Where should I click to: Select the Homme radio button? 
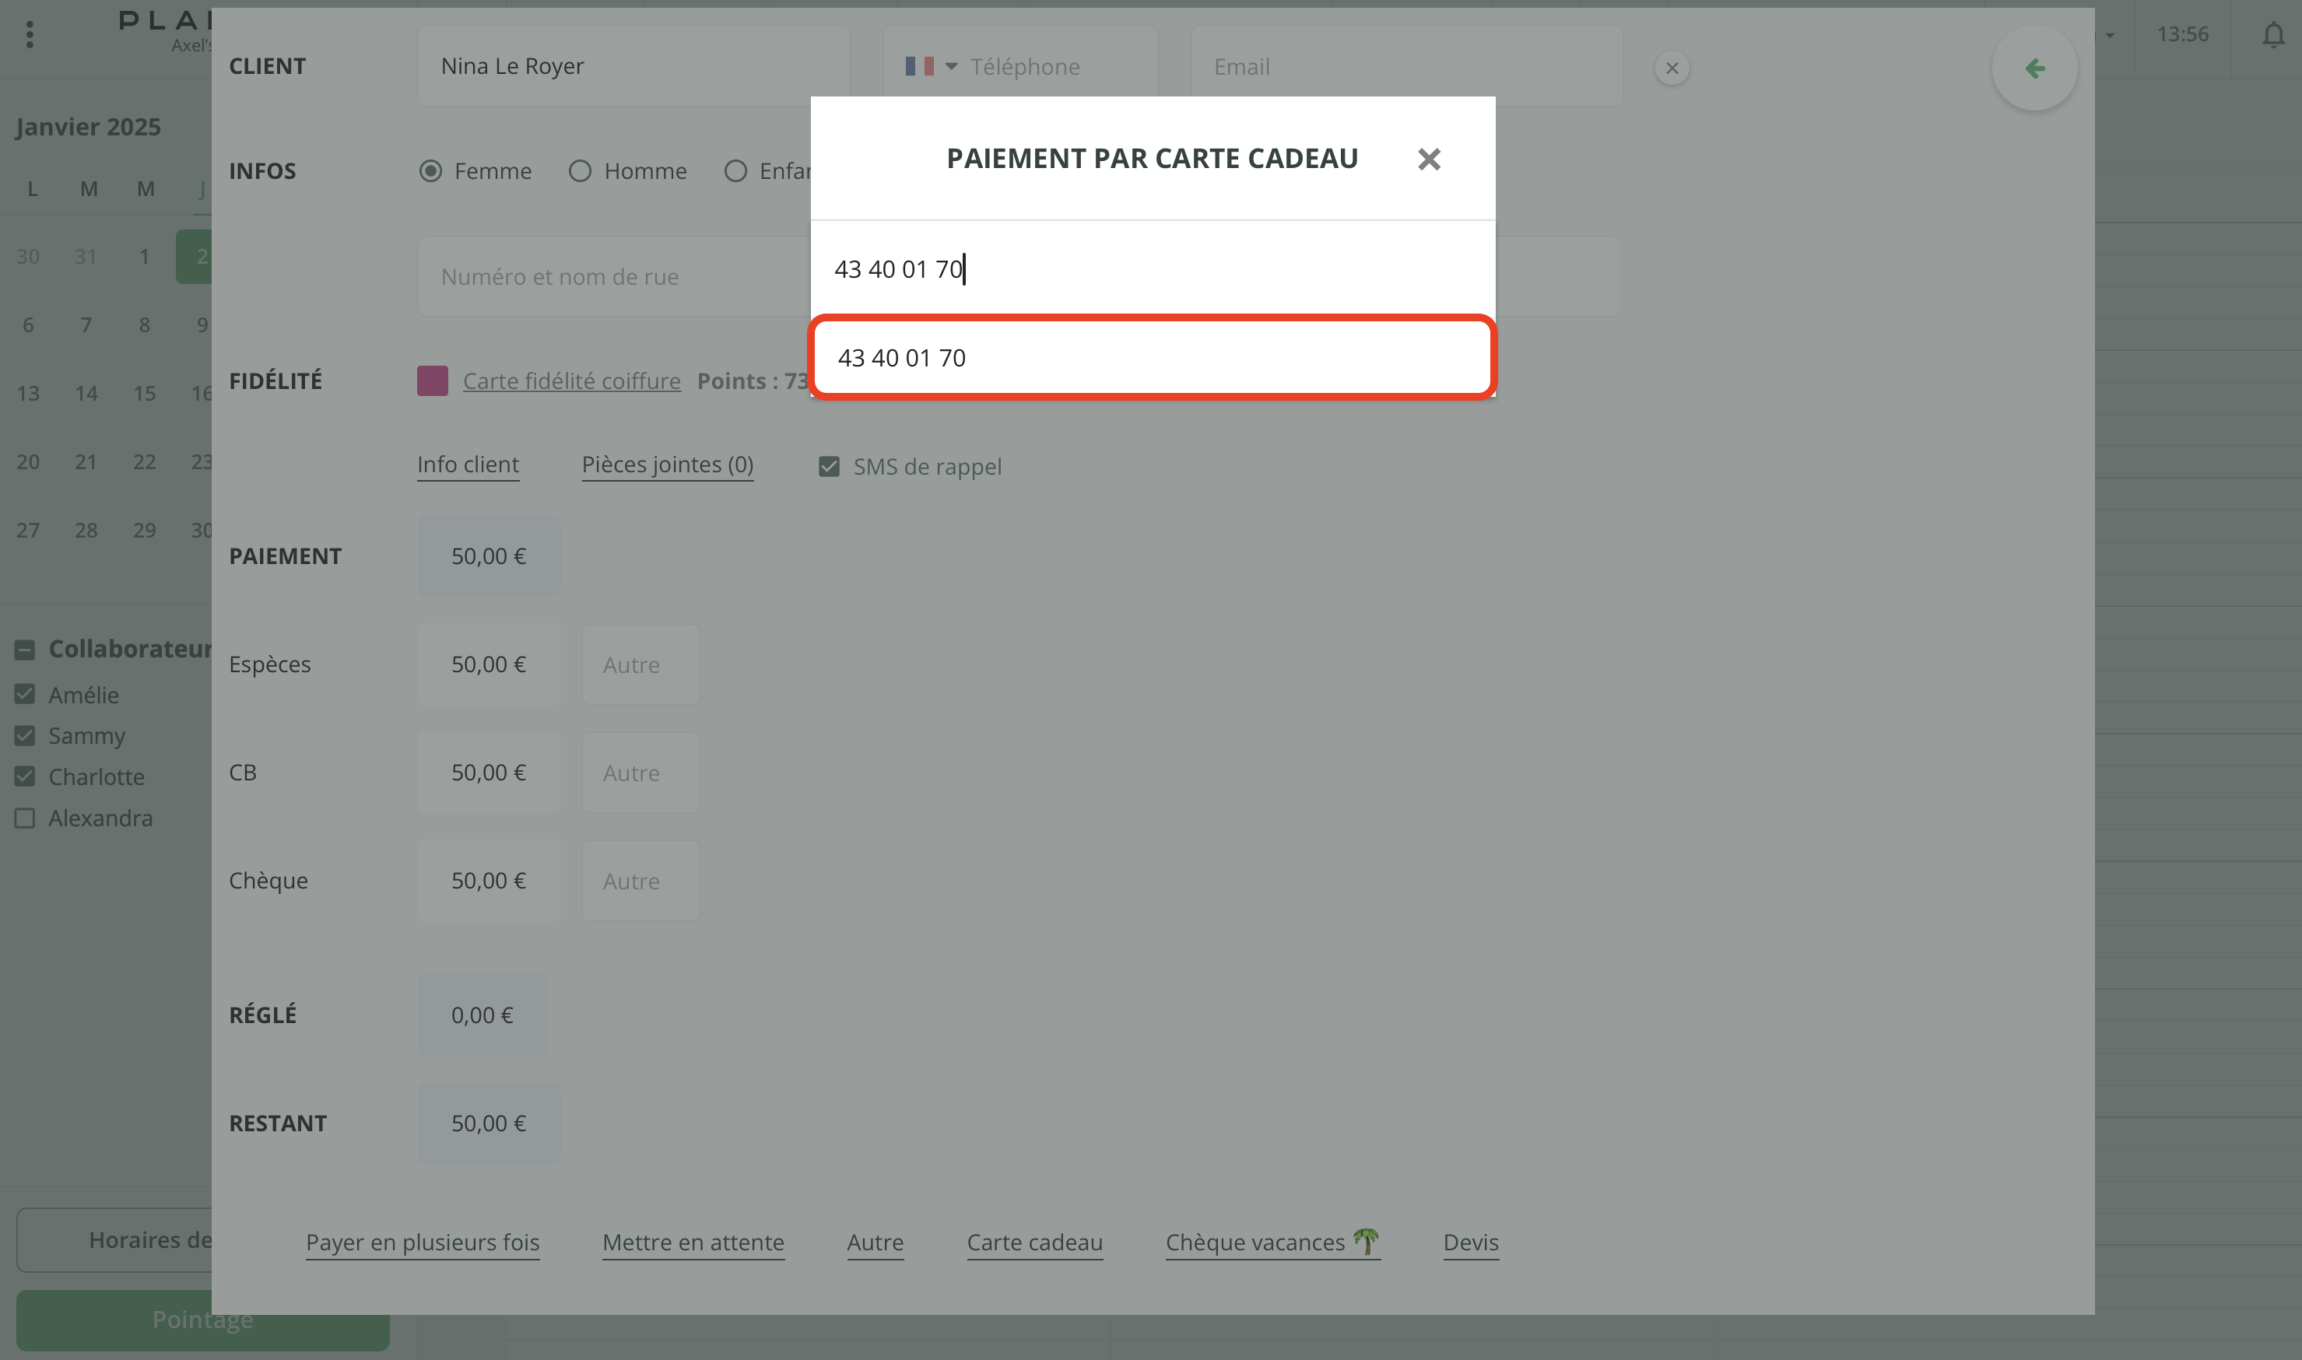pos(579,171)
